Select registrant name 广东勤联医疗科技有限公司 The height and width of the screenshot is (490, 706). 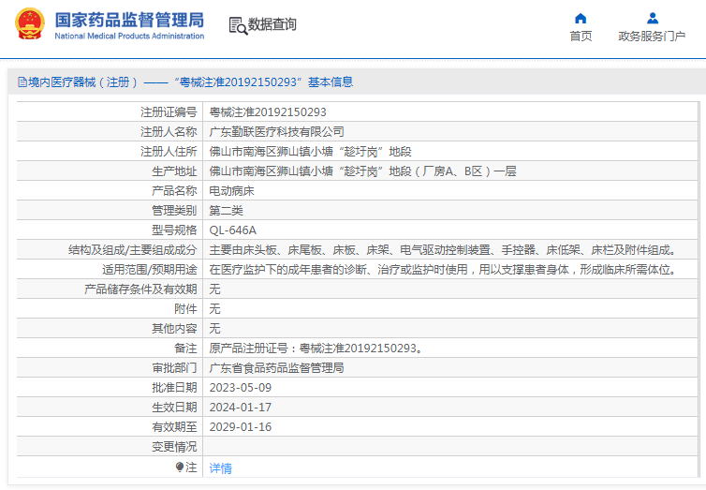point(276,132)
